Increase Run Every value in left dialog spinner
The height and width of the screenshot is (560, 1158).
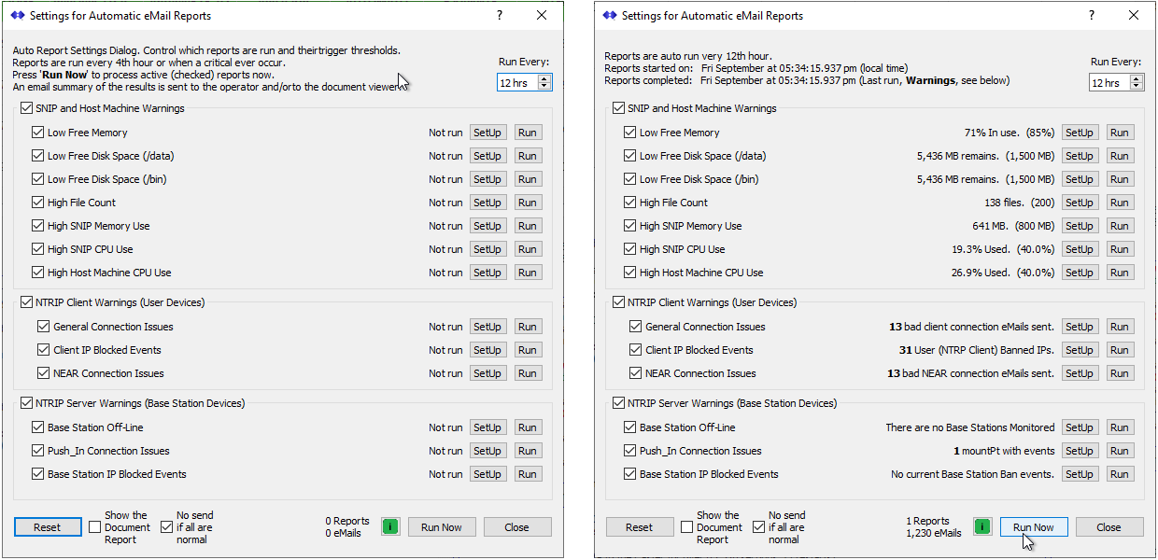545,78
